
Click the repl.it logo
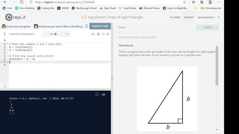coord(15,17)
